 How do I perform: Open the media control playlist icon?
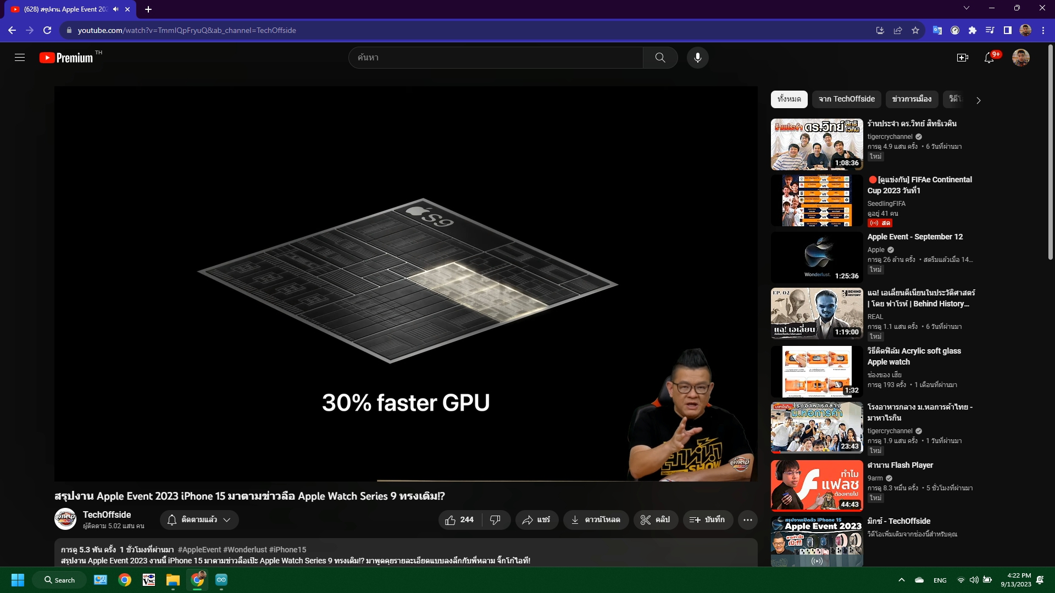990,30
